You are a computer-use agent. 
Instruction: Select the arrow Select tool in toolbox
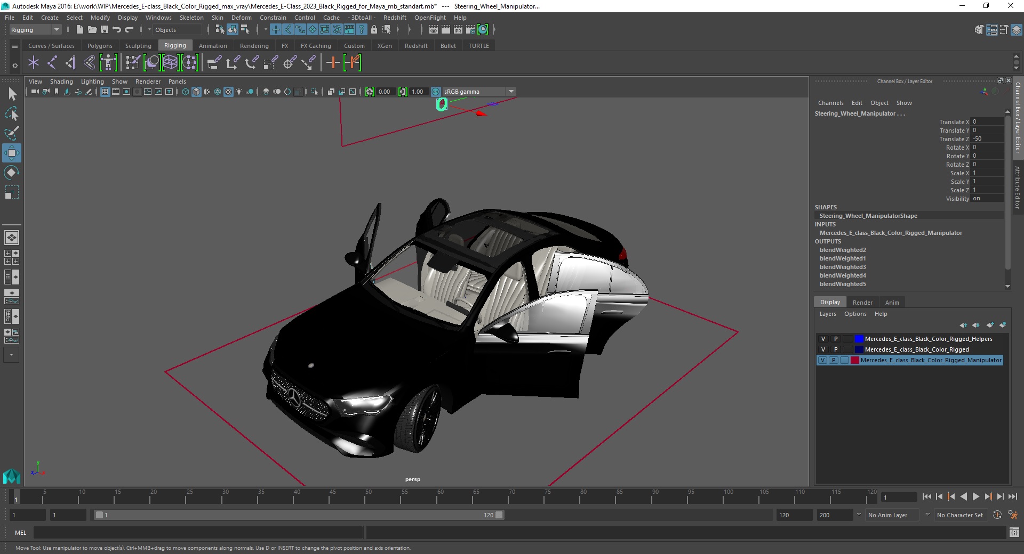(x=12, y=94)
